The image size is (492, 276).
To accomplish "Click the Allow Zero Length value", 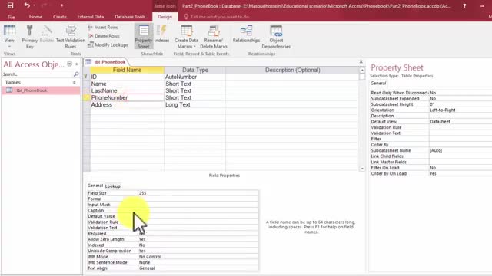I will [x=198, y=239].
